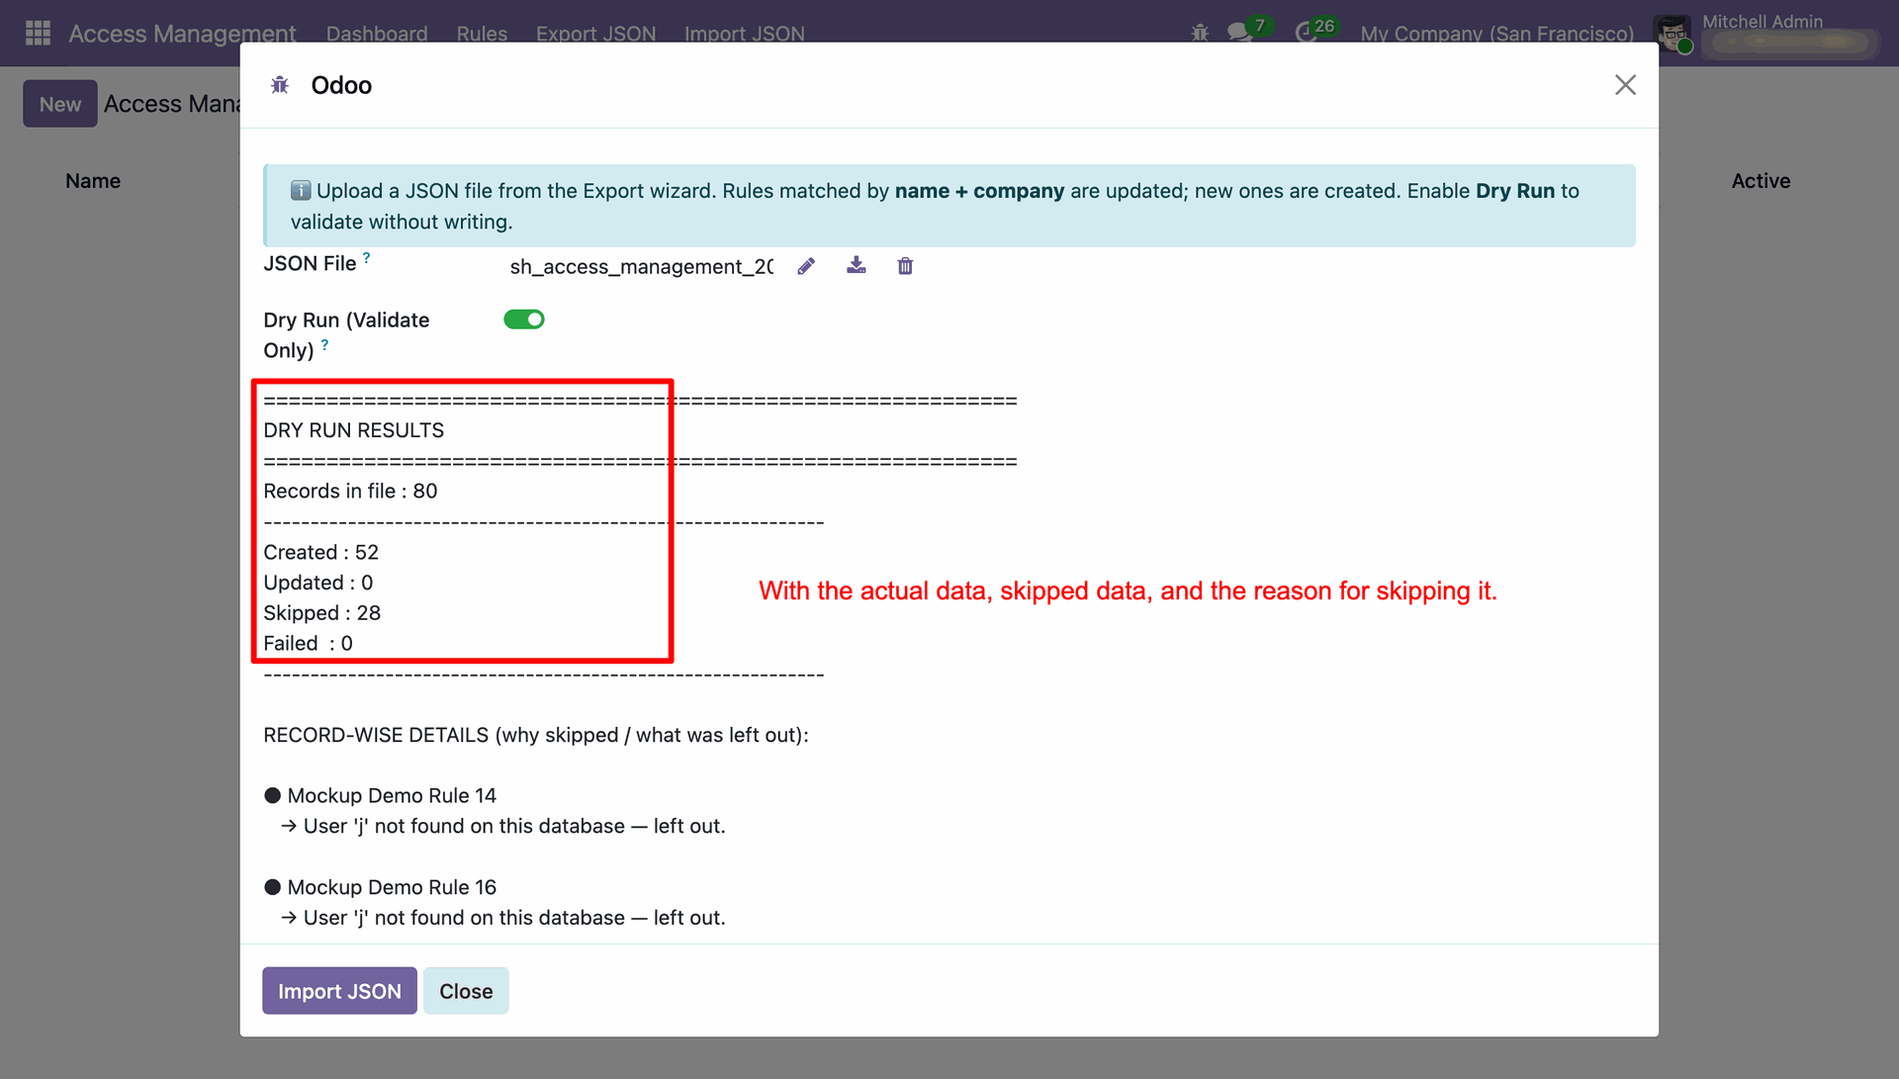Open the Dashboard menu

(377, 34)
